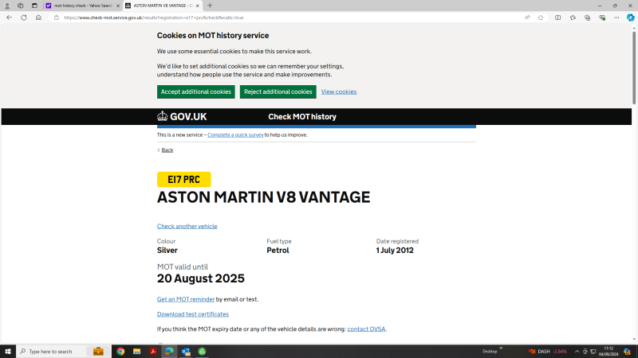Toggle split screen view
The image size is (638, 358).
coord(557,18)
